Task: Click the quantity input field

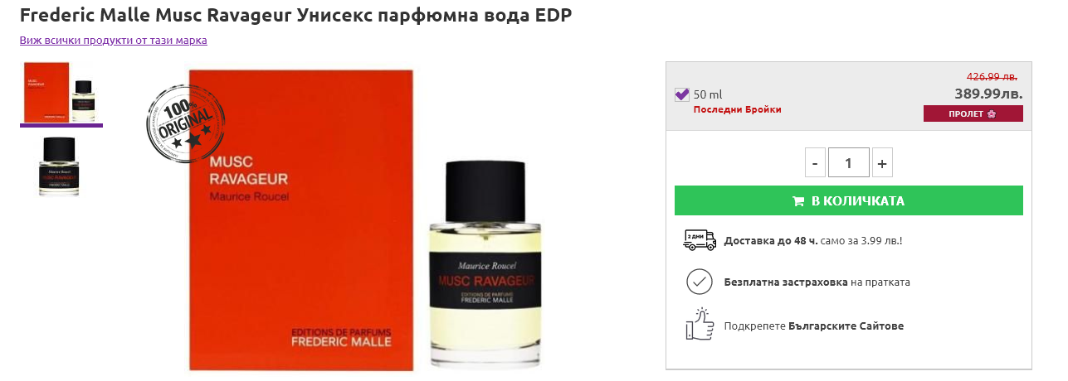Action: [849, 163]
